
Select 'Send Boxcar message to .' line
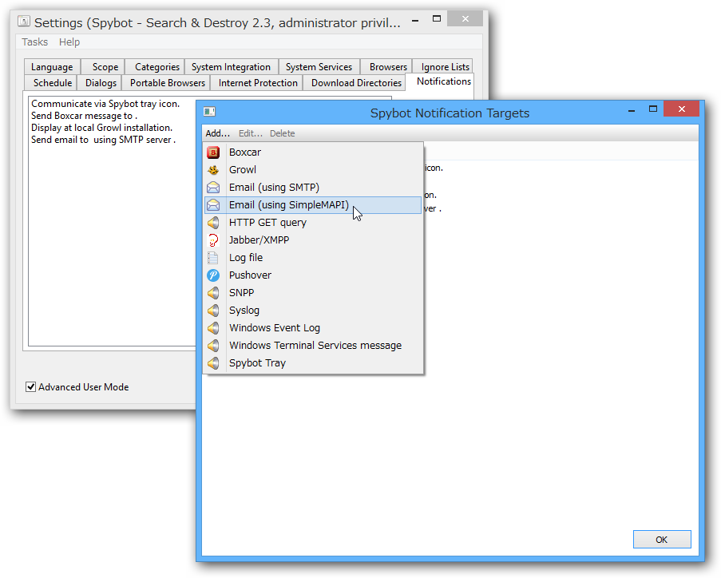click(x=84, y=116)
